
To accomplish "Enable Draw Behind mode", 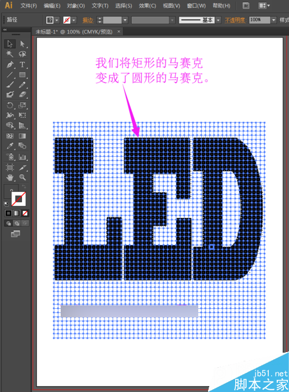I will 17,223.
